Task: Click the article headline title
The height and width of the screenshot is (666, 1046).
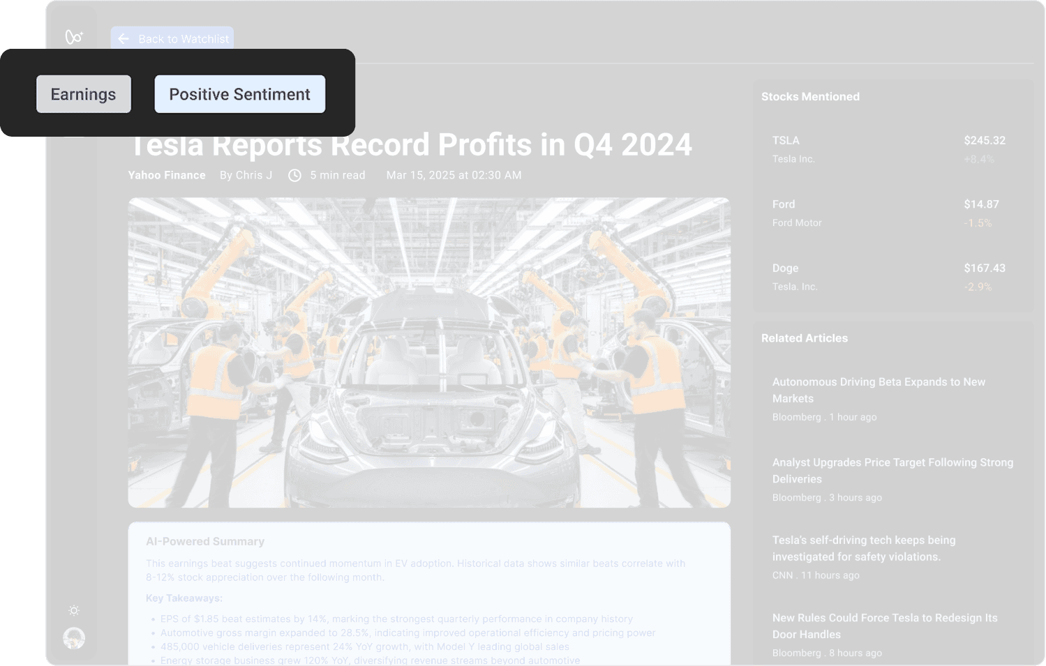Action: coord(410,145)
